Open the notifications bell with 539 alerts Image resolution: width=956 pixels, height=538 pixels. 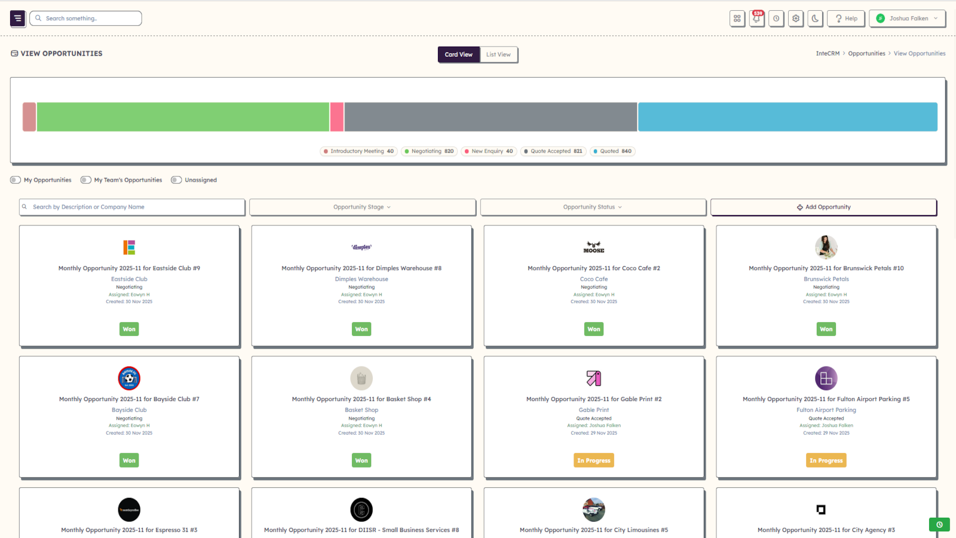(x=756, y=19)
